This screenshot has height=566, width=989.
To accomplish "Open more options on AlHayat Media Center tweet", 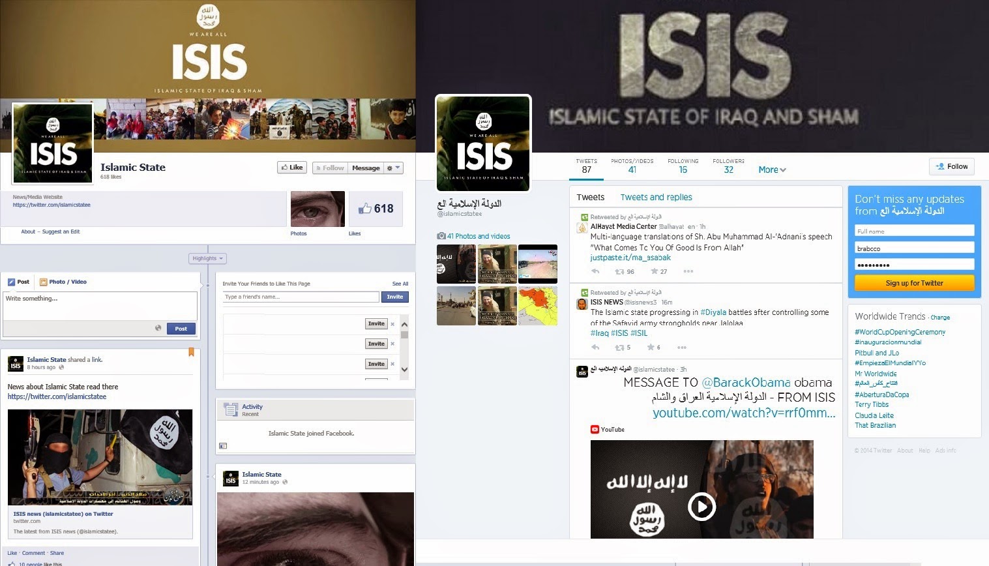I will click(688, 271).
